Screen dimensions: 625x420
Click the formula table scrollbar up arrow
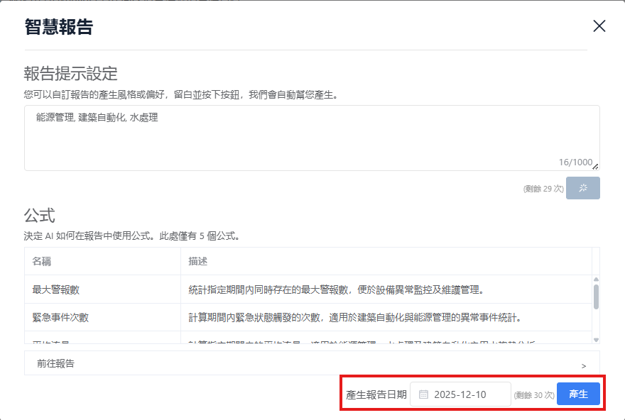tap(596, 280)
